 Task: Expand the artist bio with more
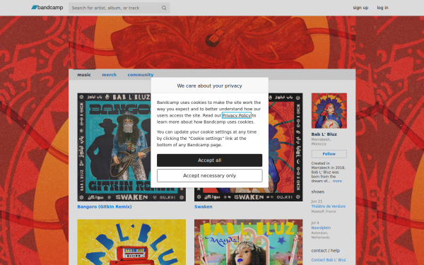[x=337, y=181]
